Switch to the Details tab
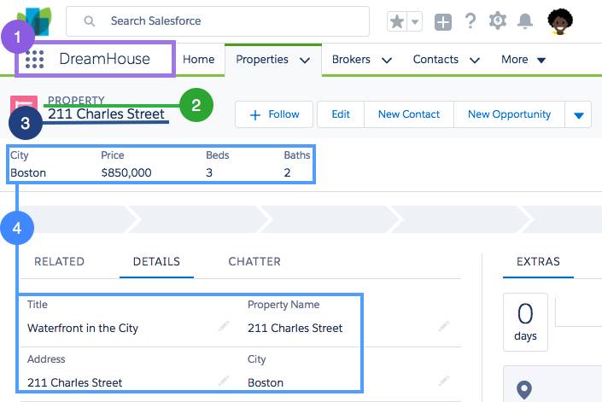This screenshot has width=602, height=402. 156,262
